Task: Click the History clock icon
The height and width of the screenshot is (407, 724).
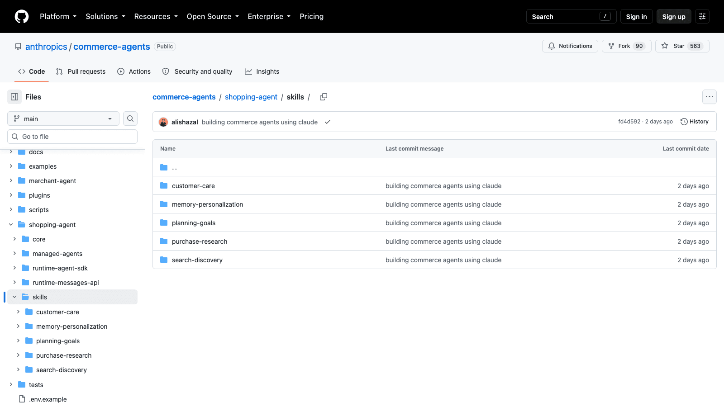Action: [684, 122]
